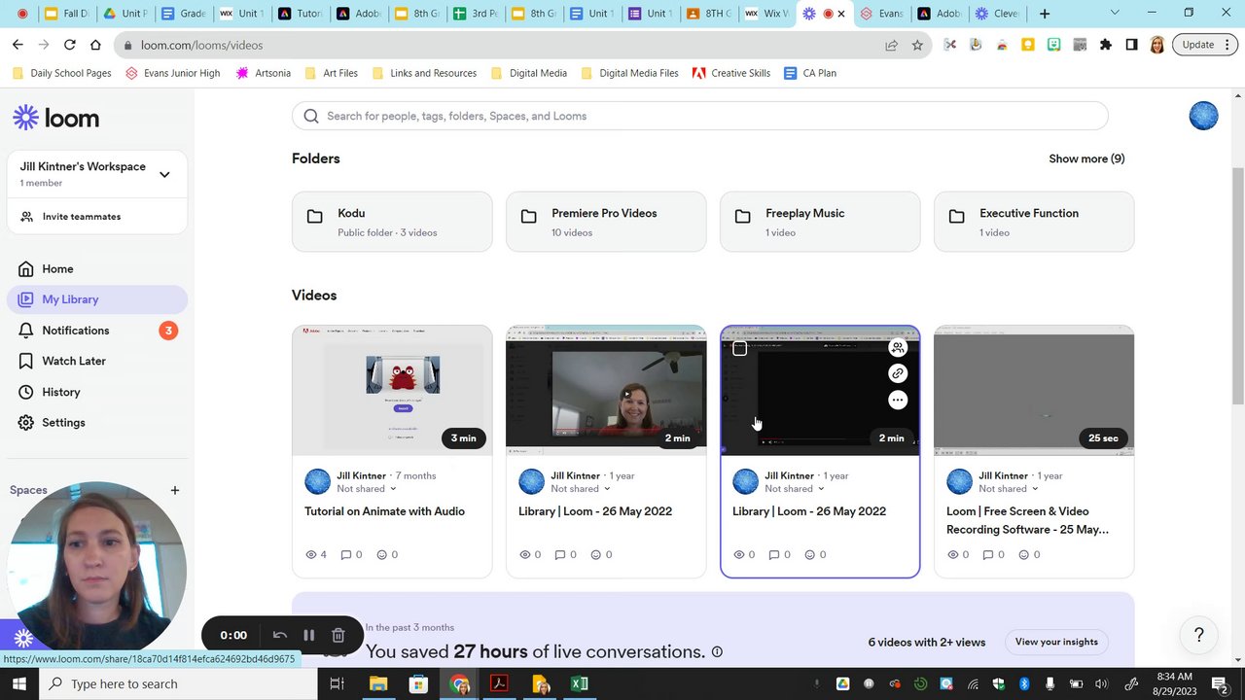Viewport: 1245px width, 700px height.
Task: Open the Art Files bookmark folder
Action: tap(331, 73)
